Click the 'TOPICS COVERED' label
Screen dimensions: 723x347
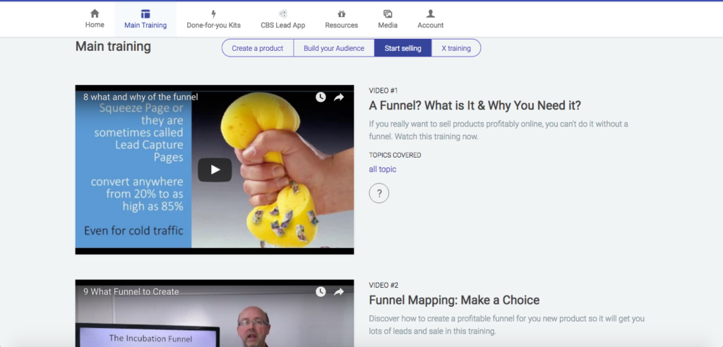395,155
